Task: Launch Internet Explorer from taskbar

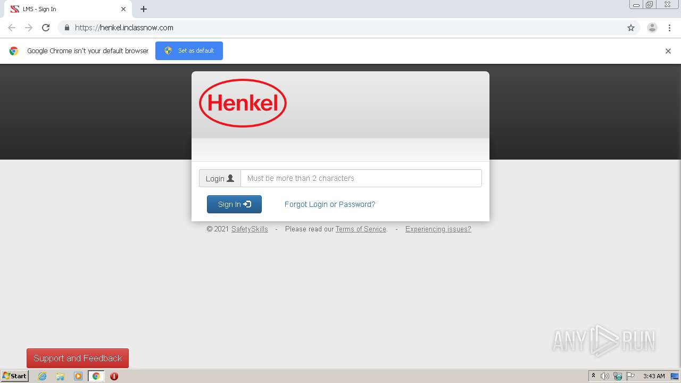Action: [42, 376]
